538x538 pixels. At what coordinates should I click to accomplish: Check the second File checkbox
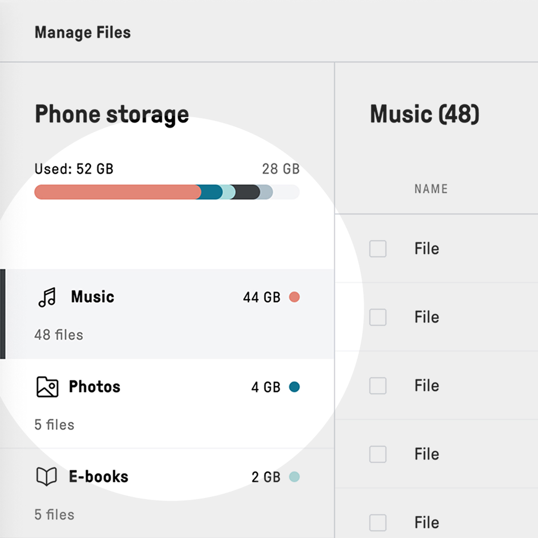pos(378,317)
